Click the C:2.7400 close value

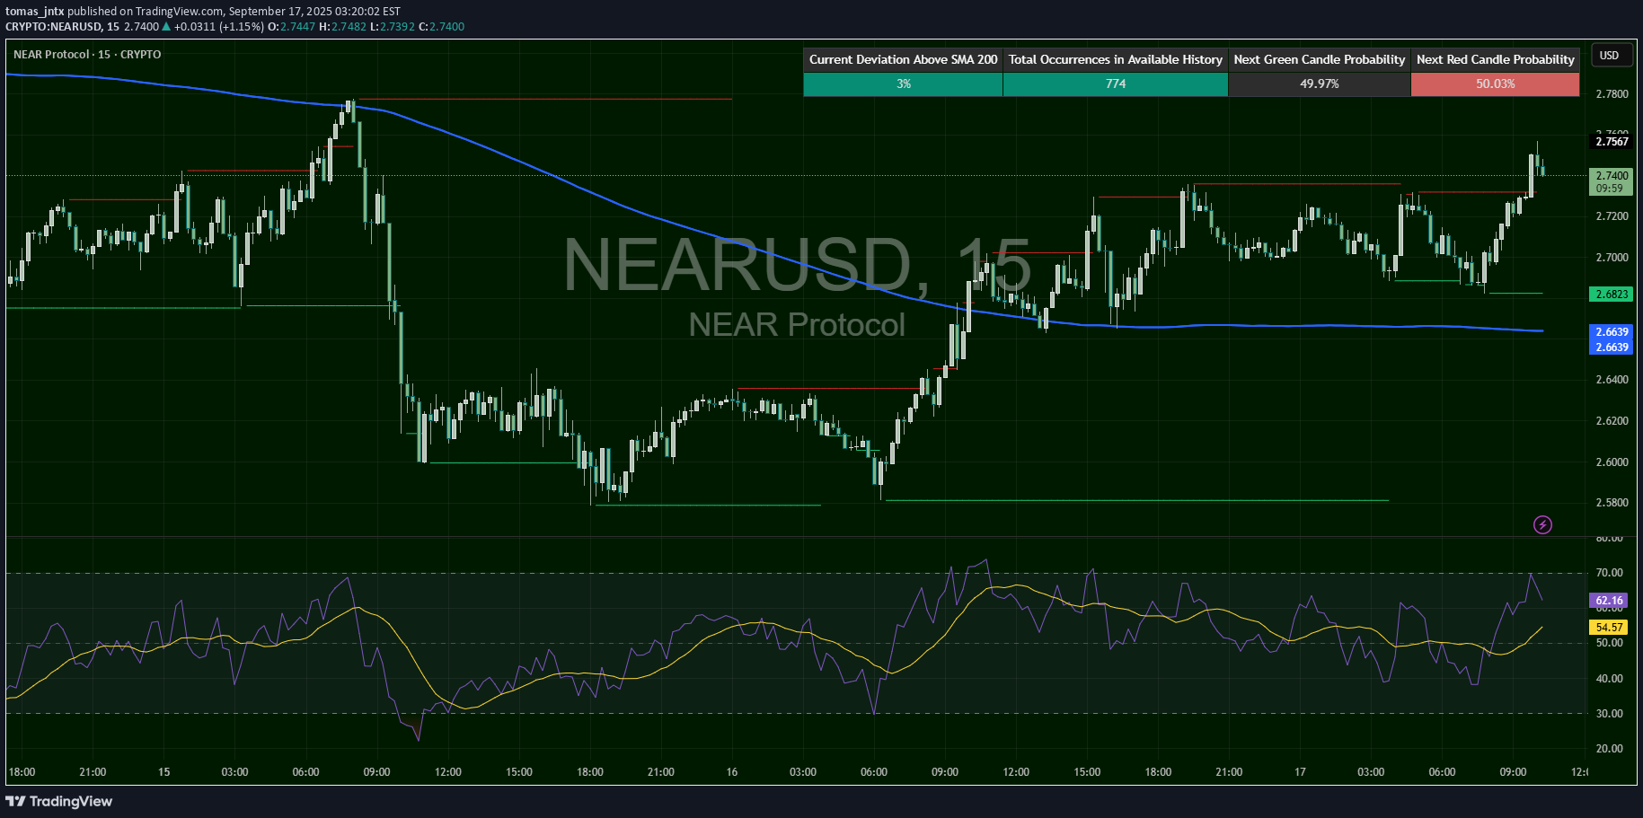(441, 27)
